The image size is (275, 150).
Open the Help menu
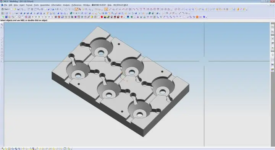(x=110, y=5)
